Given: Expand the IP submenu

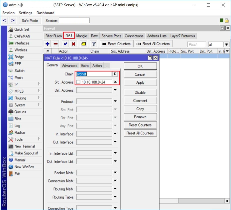Looking at the screenshot, I should point(39,84).
